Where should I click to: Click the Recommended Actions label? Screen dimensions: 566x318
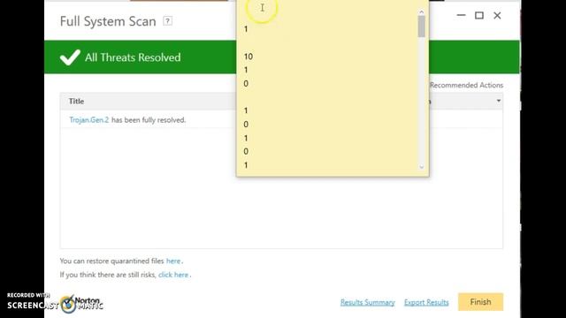pyautogui.click(x=466, y=85)
